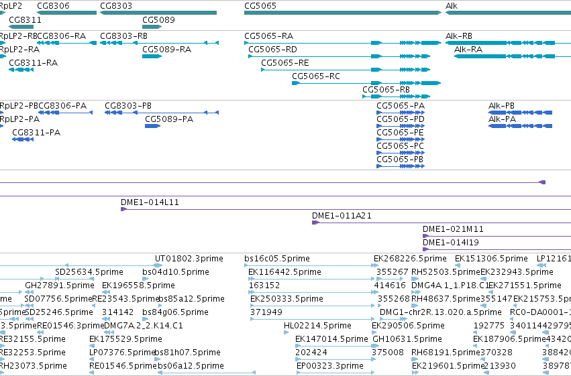The width and height of the screenshot is (571, 376).
Task: Click the CG5089 gene arrow
Action: tap(152, 27)
